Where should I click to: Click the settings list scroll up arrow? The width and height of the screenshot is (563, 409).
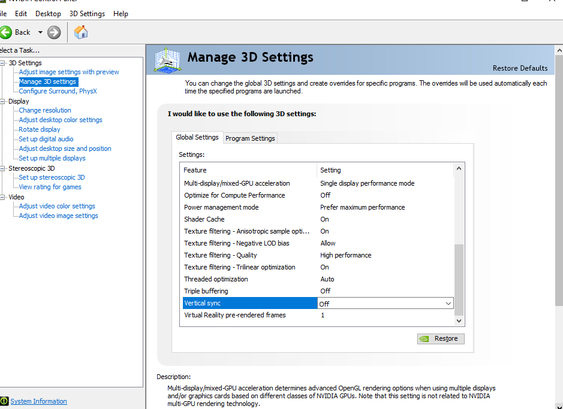point(459,168)
